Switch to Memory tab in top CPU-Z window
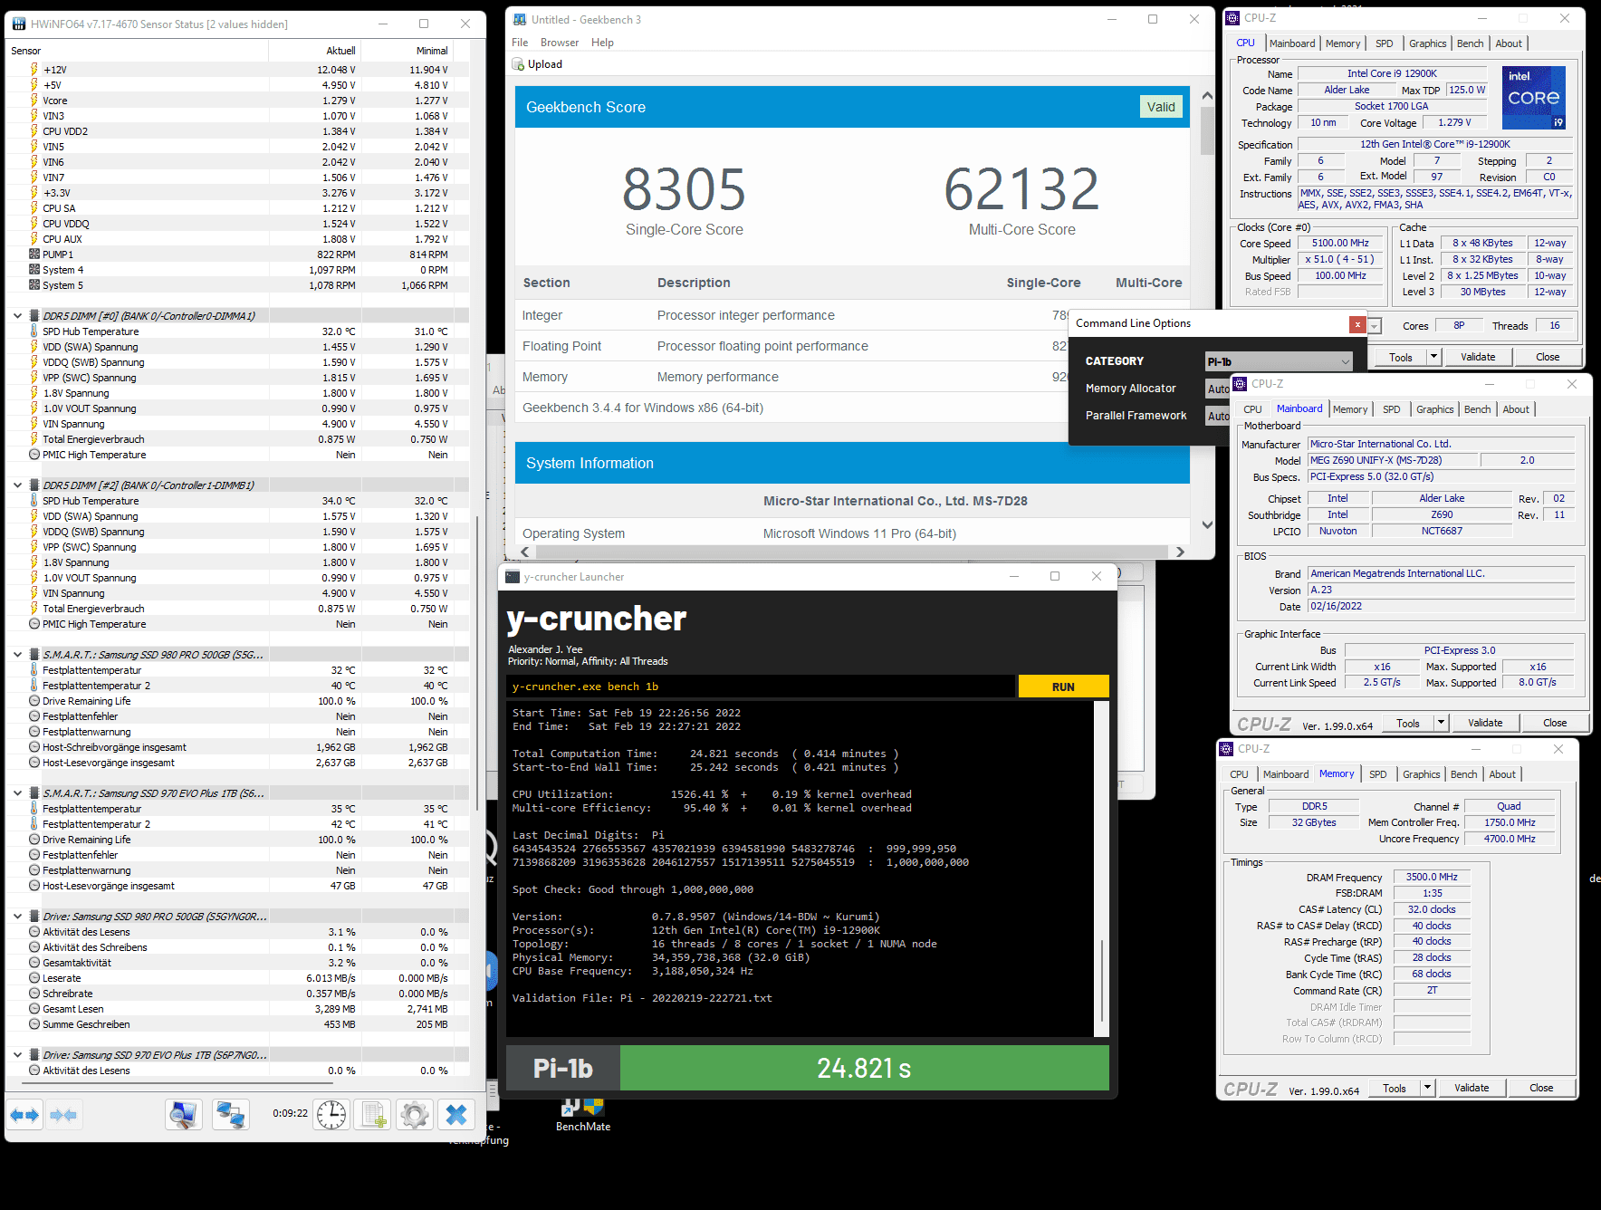Image resolution: width=1601 pixels, height=1210 pixels. click(x=1343, y=43)
